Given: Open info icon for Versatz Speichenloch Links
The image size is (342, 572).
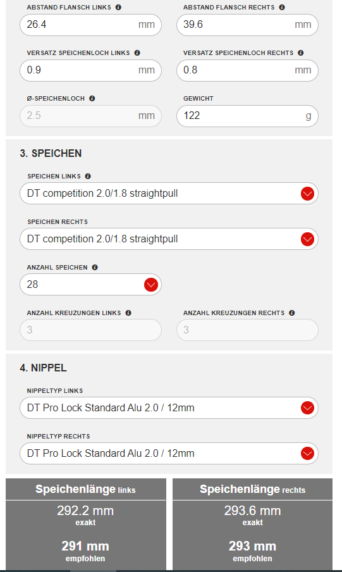Looking at the screenshot, I should (137, 53).
